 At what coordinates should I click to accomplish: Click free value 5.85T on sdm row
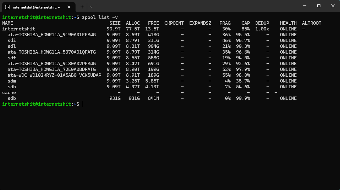pos(152,81)
